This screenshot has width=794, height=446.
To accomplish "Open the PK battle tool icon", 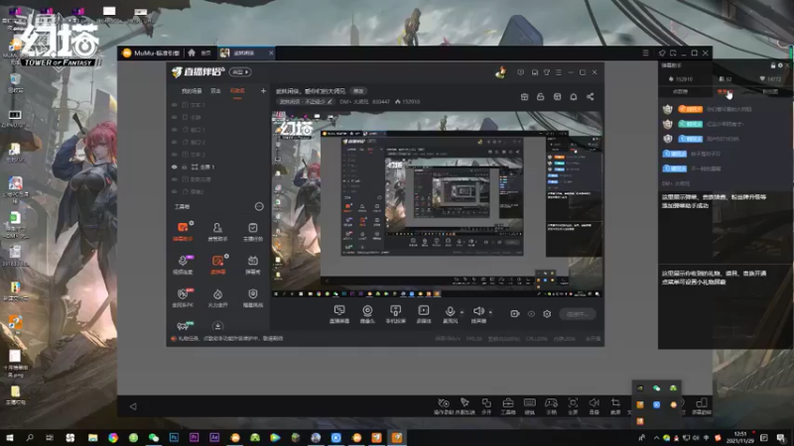I will coord(183,298).
